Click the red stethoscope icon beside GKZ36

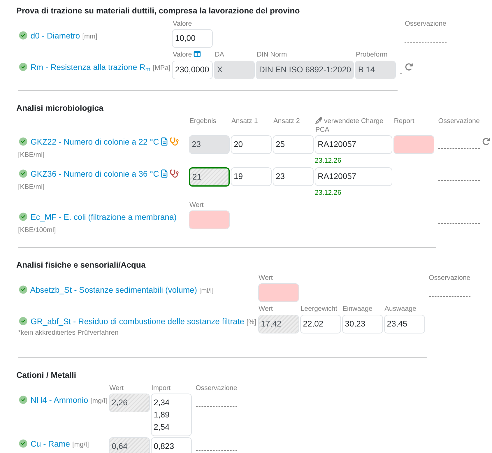tap(174, 174)
